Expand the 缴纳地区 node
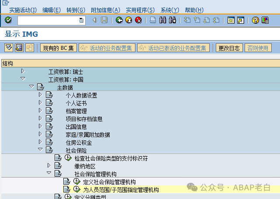The height and width of the screenshot is (199, 280). [x=49, y=165]
